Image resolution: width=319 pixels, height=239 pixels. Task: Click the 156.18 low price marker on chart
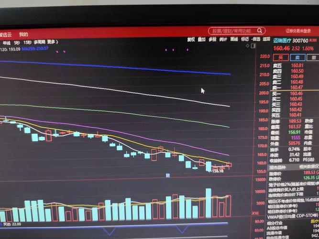[218, 171]
